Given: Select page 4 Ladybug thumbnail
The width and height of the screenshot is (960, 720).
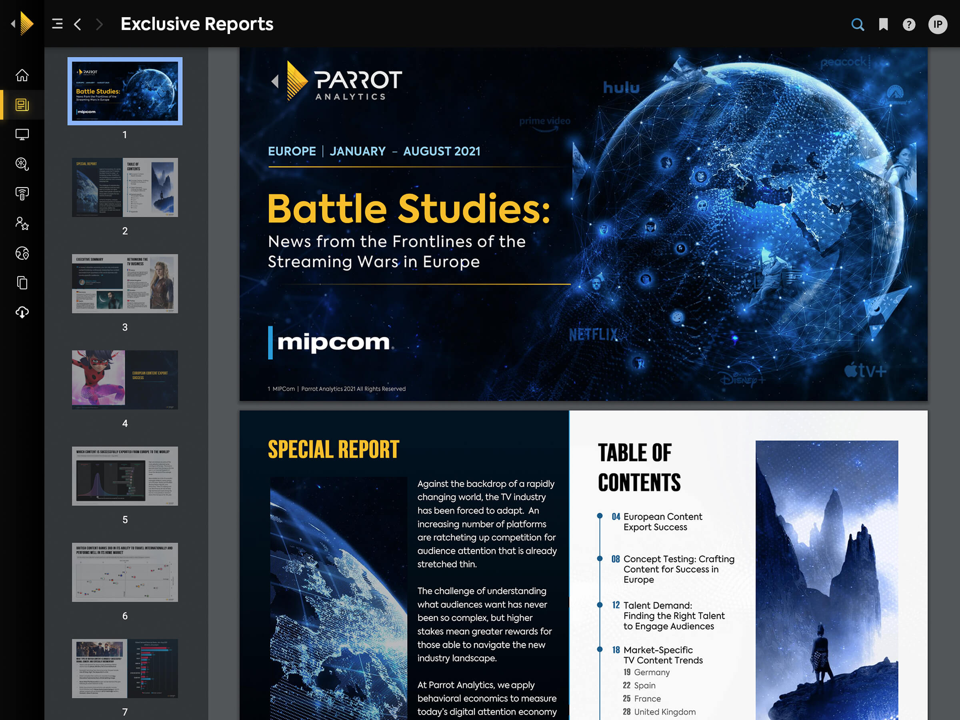Looking at the screenshot, I should click(x=125, y=380).
